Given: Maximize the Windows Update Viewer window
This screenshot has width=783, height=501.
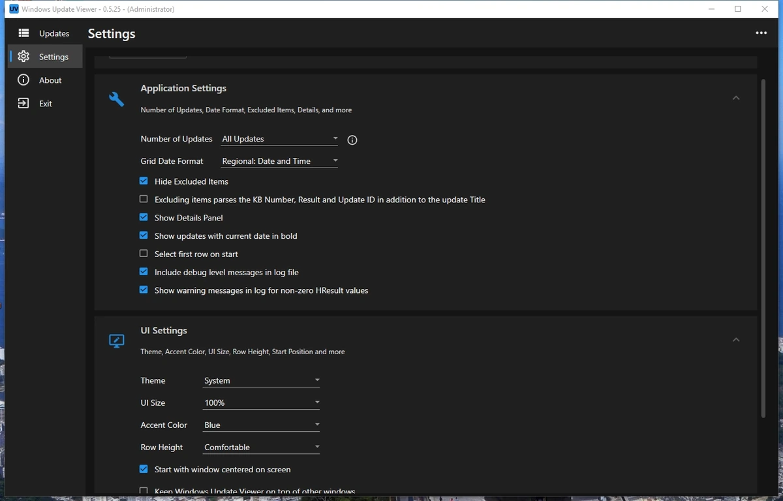Looking at the screenshot, I should [738, 9].
